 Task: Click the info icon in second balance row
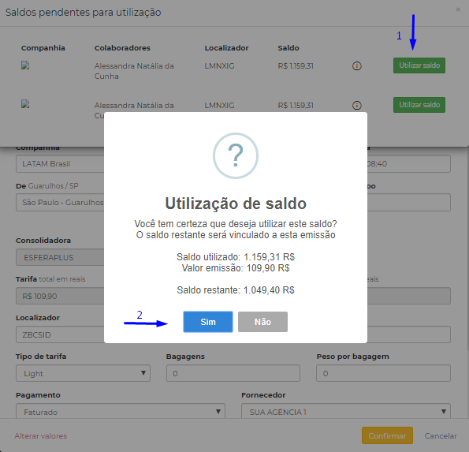(356, 106)
